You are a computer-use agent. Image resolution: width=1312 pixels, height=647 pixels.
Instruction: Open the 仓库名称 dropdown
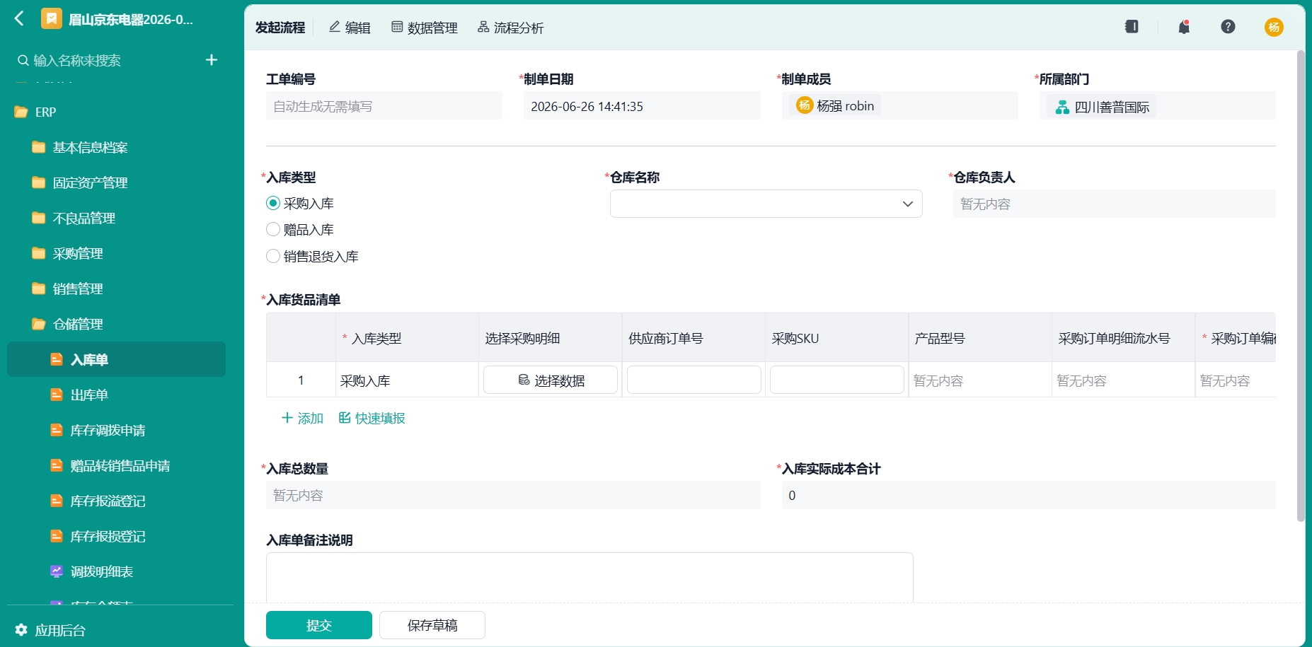pyautogui.click(x=766, y=204)
